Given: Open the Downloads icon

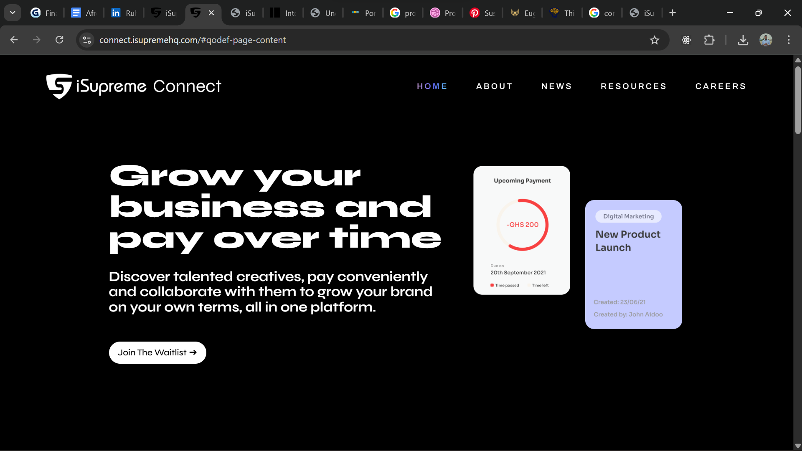Looking at the screenshot, I should coord(743,40).
